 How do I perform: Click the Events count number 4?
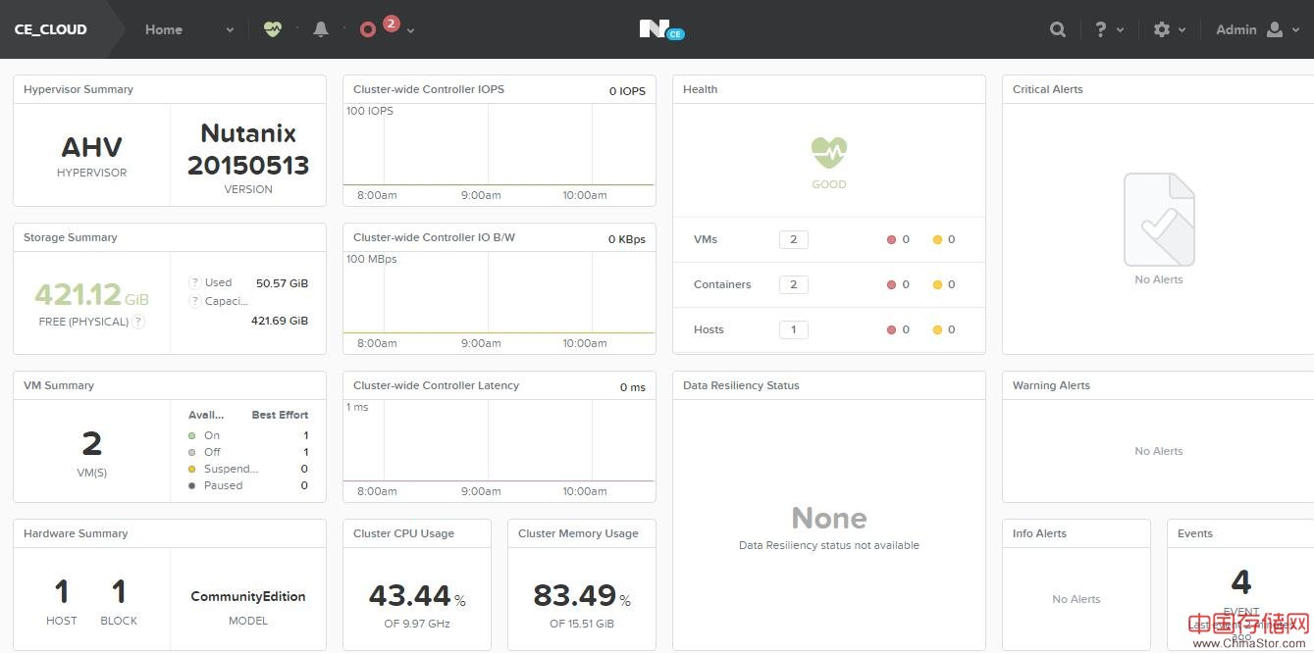click(x=1240, y=582)
